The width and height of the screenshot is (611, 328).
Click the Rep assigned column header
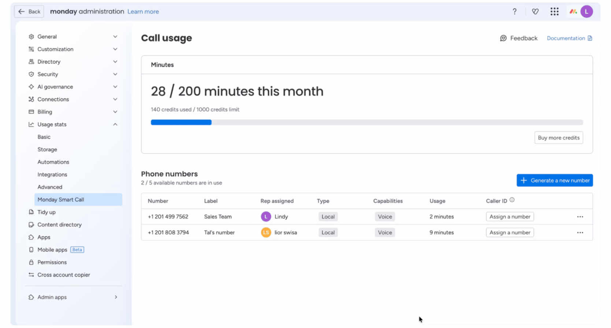click(277, 201)
